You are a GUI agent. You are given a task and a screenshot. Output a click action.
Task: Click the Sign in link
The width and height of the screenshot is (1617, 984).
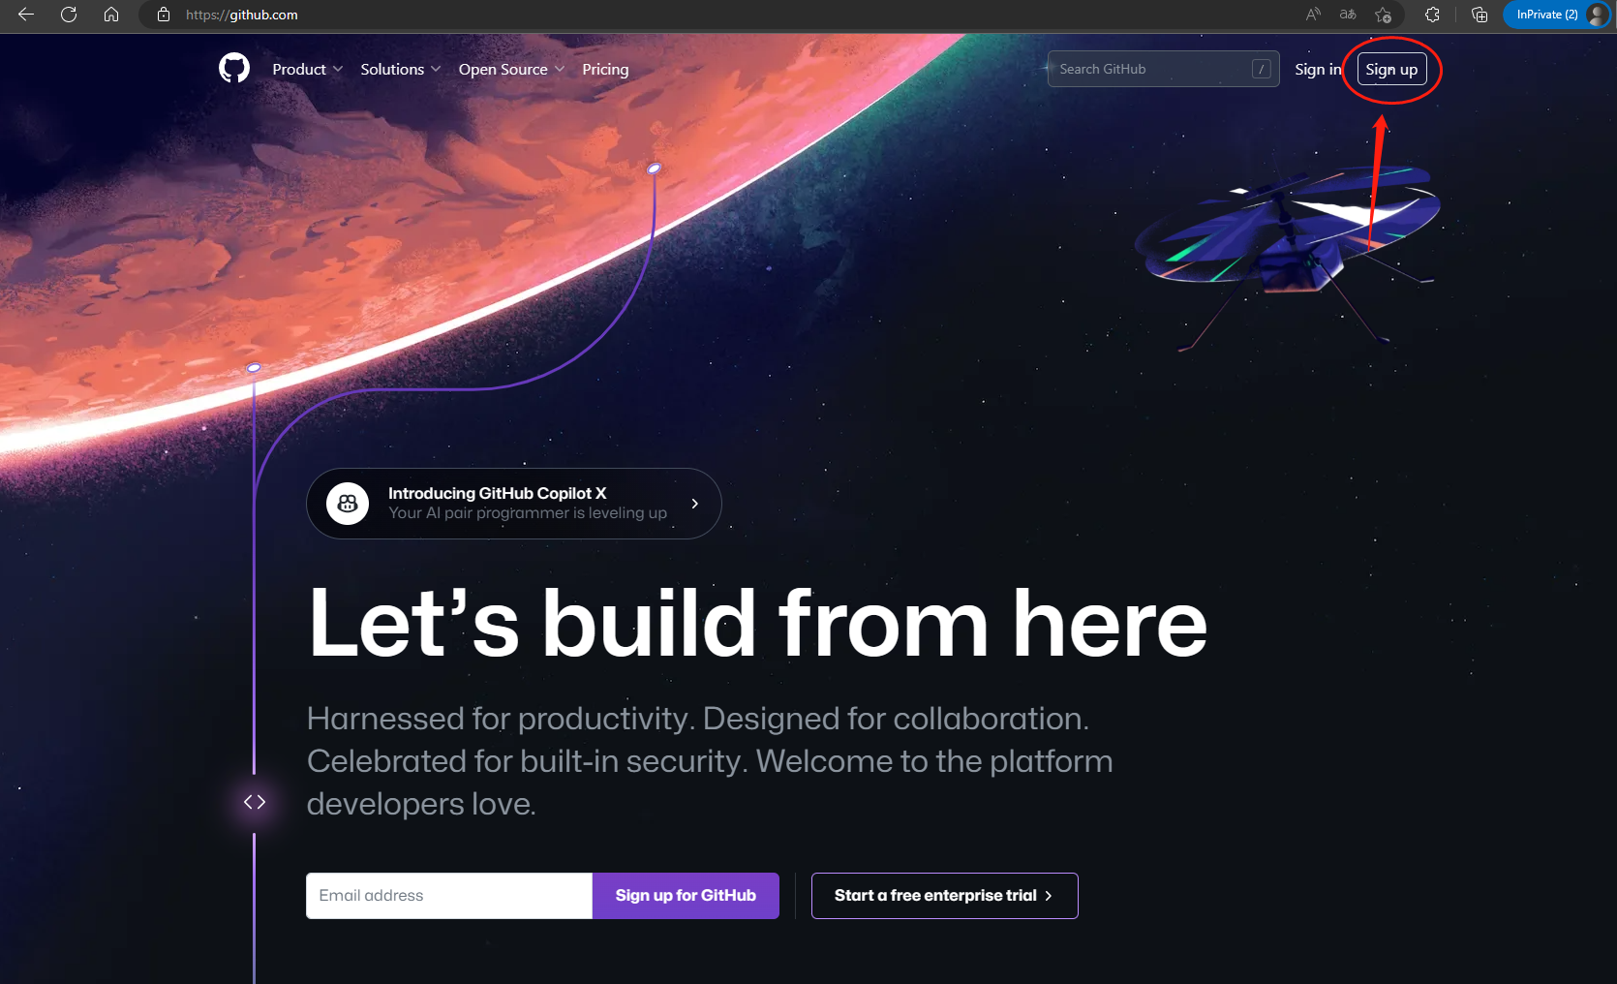pos(1318,70)
